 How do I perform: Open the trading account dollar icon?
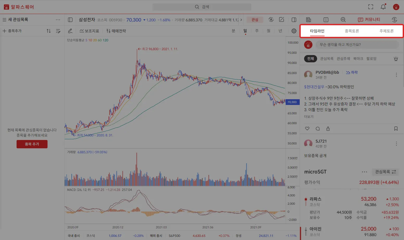(x=394, y=20)
